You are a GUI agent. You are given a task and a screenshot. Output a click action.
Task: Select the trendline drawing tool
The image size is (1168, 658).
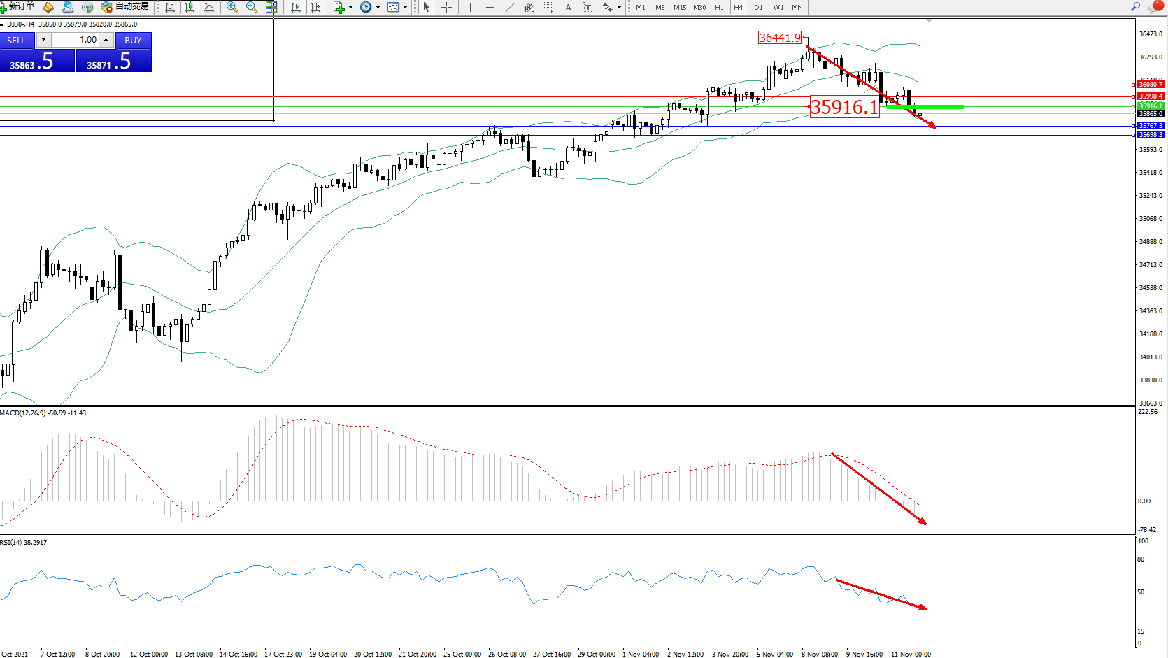(510, 7)
